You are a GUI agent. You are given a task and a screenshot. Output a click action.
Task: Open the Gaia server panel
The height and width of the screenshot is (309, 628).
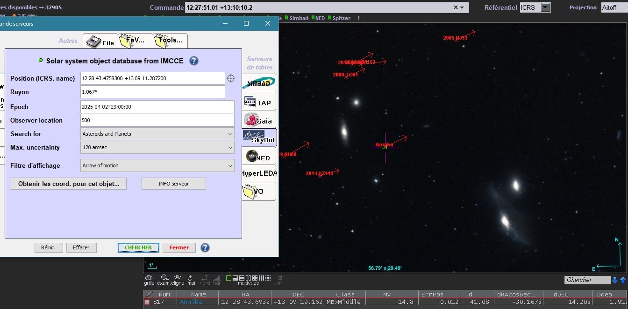click(259, 120)
